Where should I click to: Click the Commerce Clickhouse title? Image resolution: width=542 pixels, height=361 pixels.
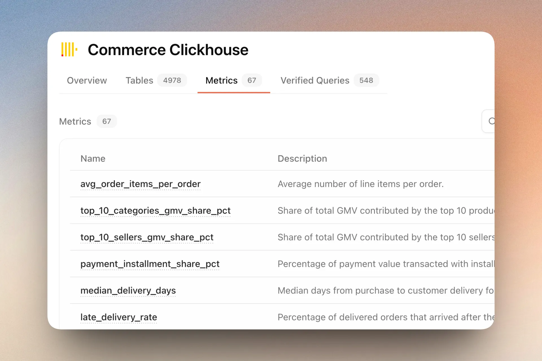pos(168,50)
